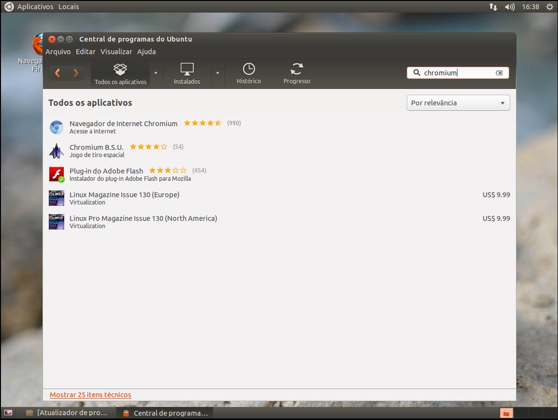Image resolution: width=558 pixels, height=420 pixels.
Task: View the Progresso tab
Action: (x=297, y=74)
